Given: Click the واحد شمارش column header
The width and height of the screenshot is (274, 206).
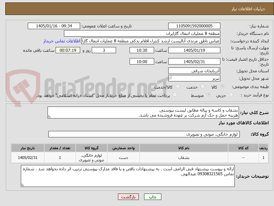Looking at the screenshot, I should (124, 148).
